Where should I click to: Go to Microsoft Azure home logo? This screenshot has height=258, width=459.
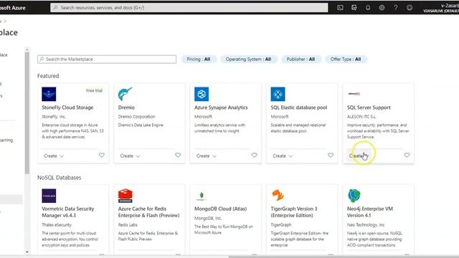(x=13, y=8)
